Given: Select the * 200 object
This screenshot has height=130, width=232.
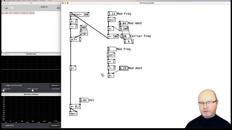Looking at the screenshot, I should tap(124, 29).
